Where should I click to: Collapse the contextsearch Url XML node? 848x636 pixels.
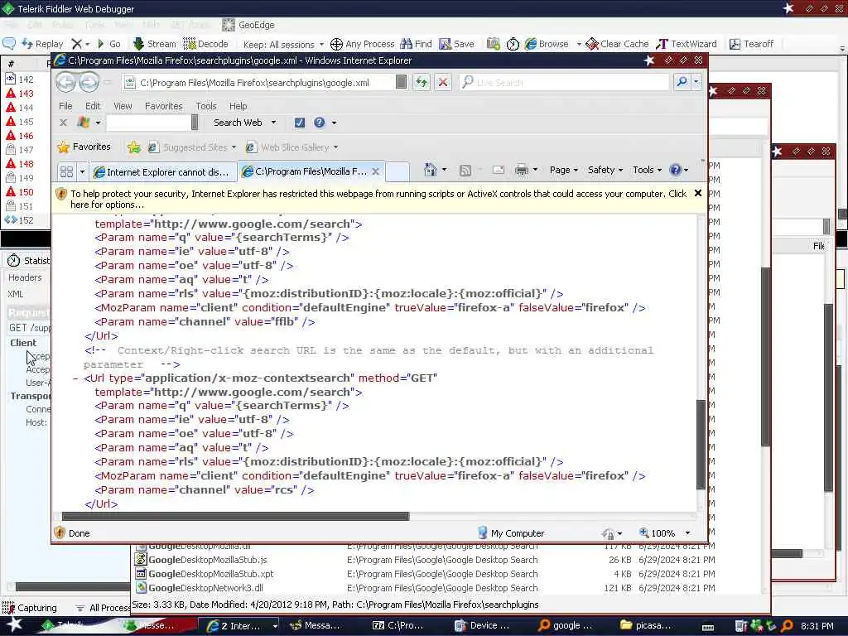(75, 378)
